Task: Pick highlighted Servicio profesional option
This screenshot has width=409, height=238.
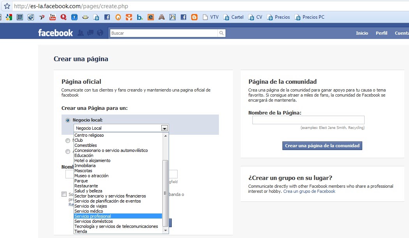Action: [118, 216]
